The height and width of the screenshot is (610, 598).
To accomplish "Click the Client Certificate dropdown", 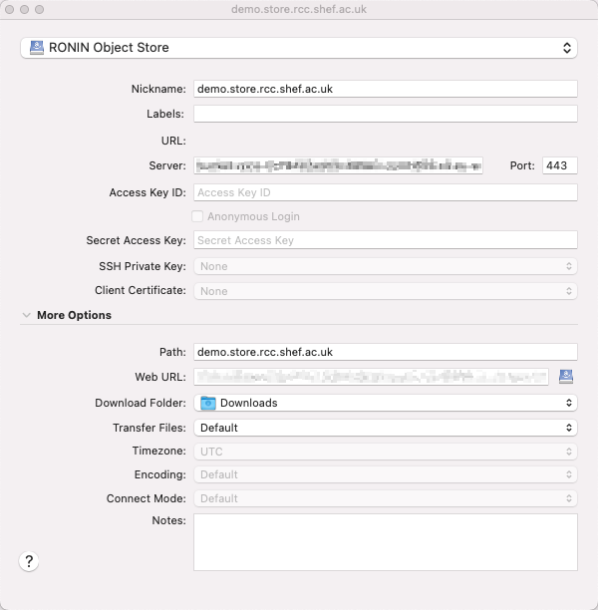I will pos(385,291).
